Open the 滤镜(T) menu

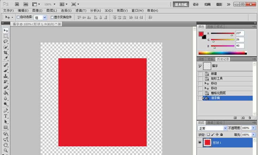tap(81, 11)
